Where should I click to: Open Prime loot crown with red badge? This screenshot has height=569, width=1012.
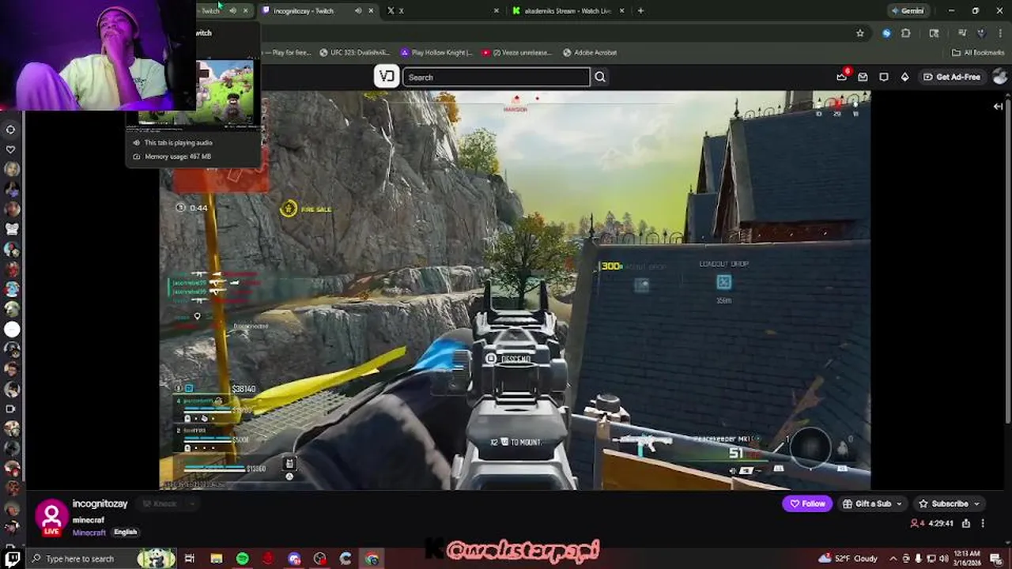click(x=842, y=76)
